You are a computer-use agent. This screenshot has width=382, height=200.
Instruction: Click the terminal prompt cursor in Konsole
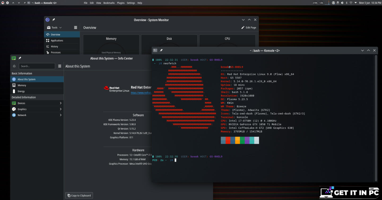175,160
